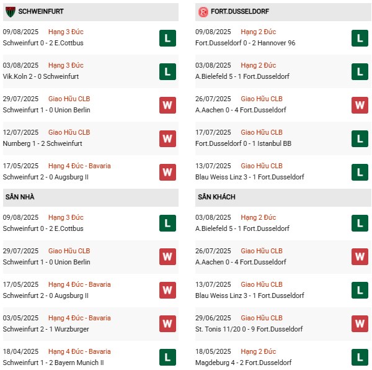Open Giao Hữu CLB link dated 12/07/2025
This screenshot has width=372, height=370.
[69, 132]
